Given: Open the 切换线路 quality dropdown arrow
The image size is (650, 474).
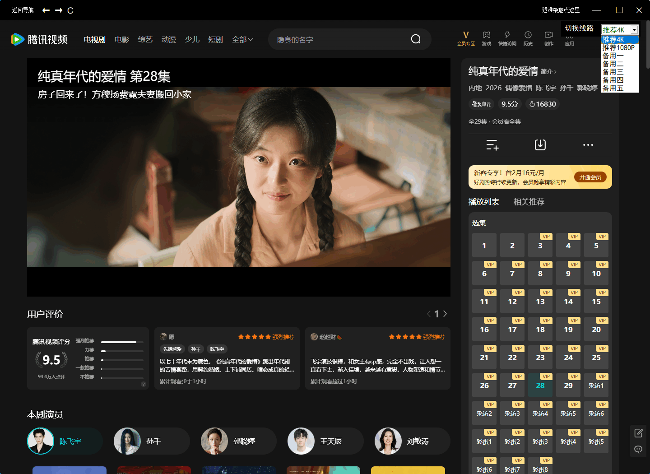Looking at the screenshot, I should point(635,30).
